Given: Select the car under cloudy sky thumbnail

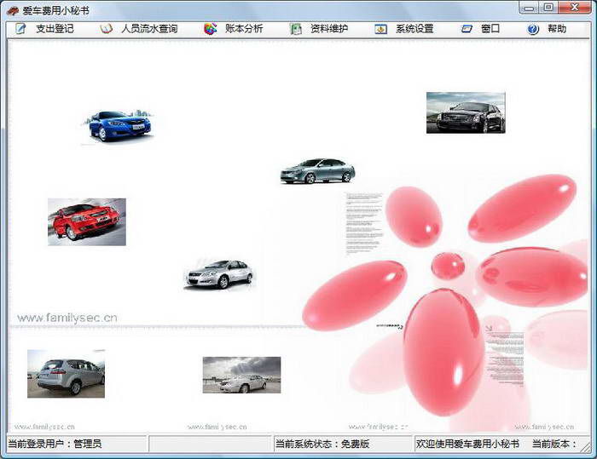Looking at the screenshot, I should [x=241, y=375].
